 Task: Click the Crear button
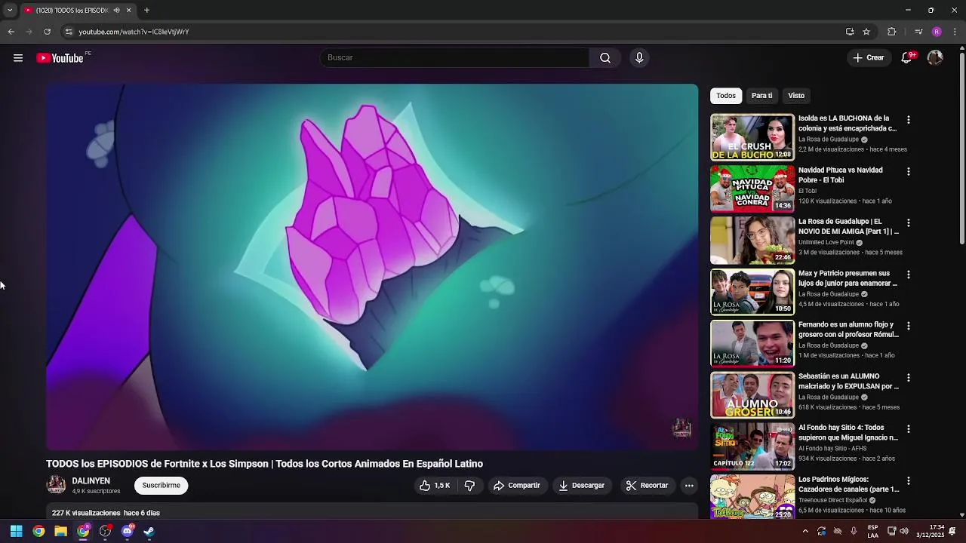click(869, 58)
